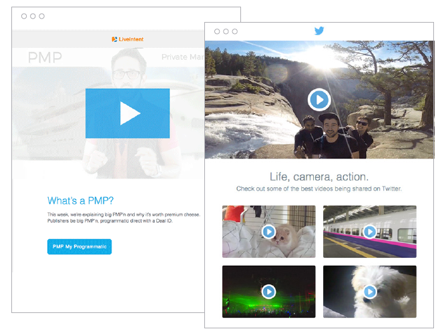Click the Twitter bird logo
This screenshot has height=335, width=446.
tap(319, 31)
